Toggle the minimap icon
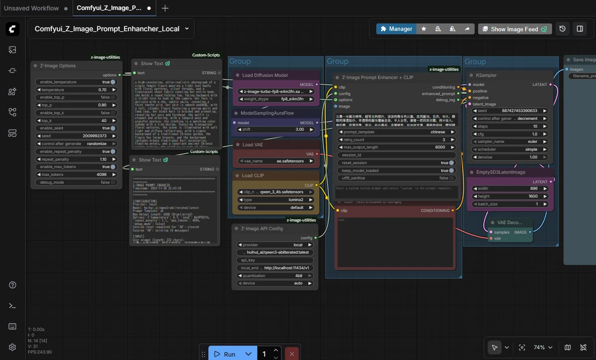This screenshot has height=360, width=596. [x=568, y=348]
